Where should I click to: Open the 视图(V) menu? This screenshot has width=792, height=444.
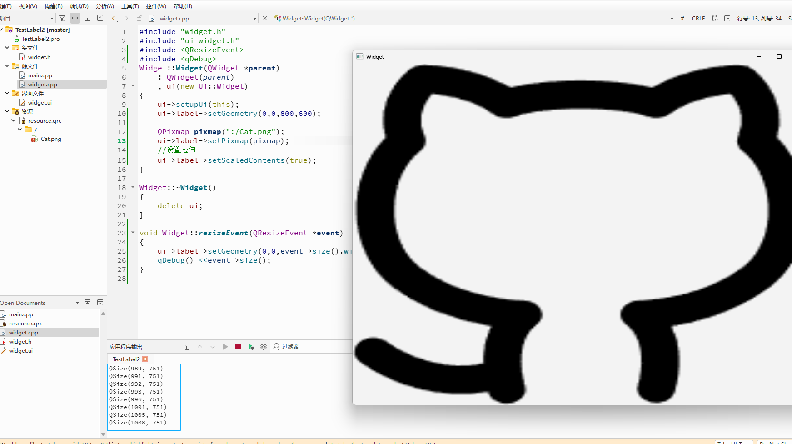point(28,6)
